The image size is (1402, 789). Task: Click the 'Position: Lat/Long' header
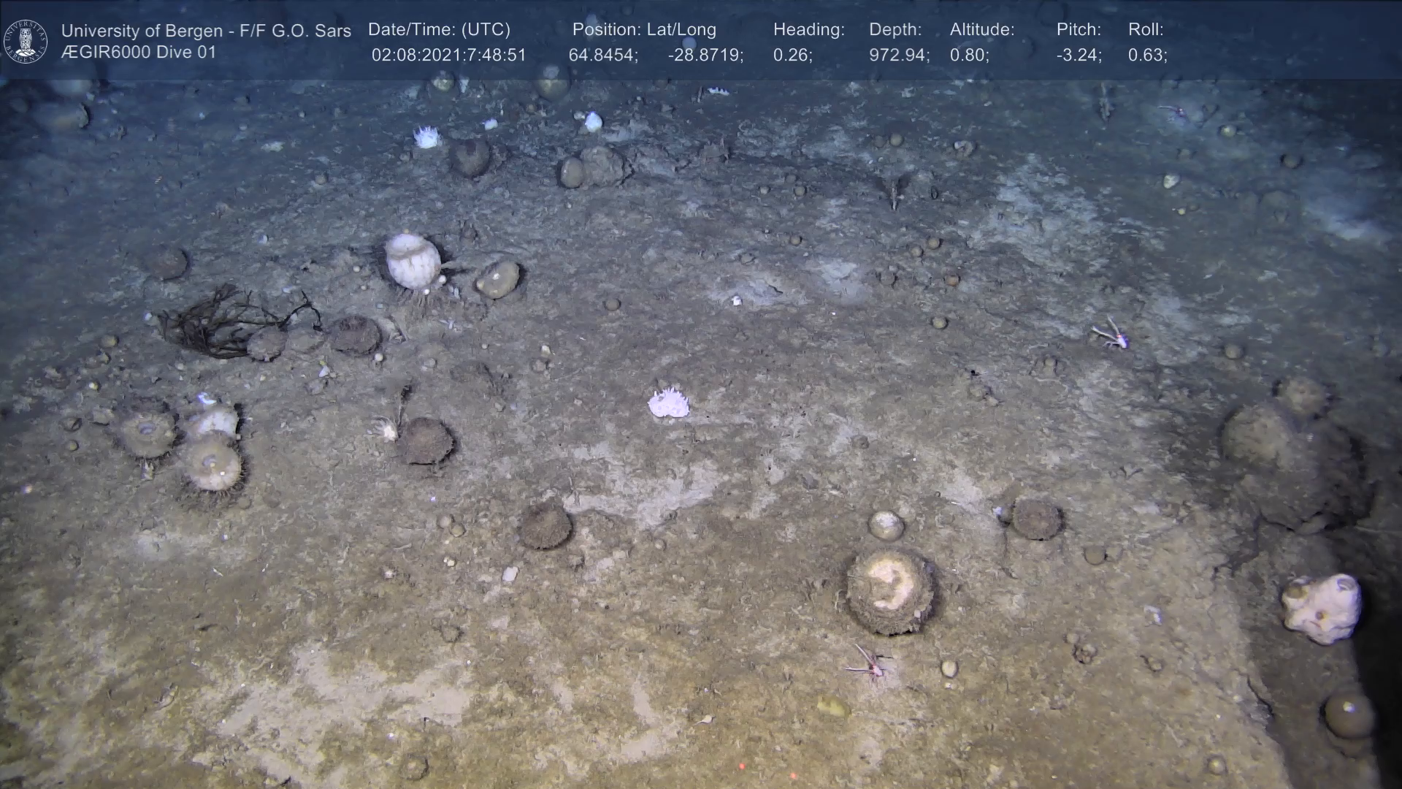[x=644, y=30]
